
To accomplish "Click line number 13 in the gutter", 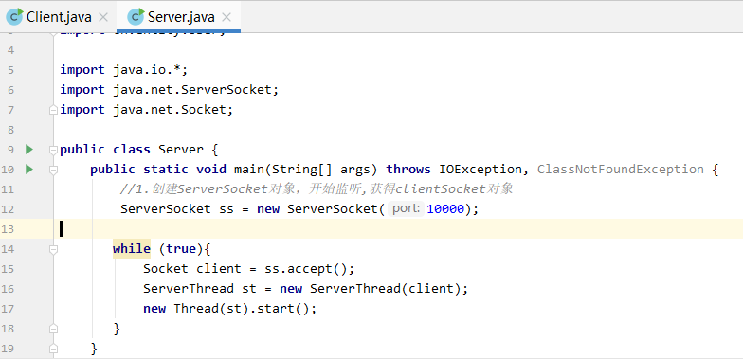I will click(8, 229).
